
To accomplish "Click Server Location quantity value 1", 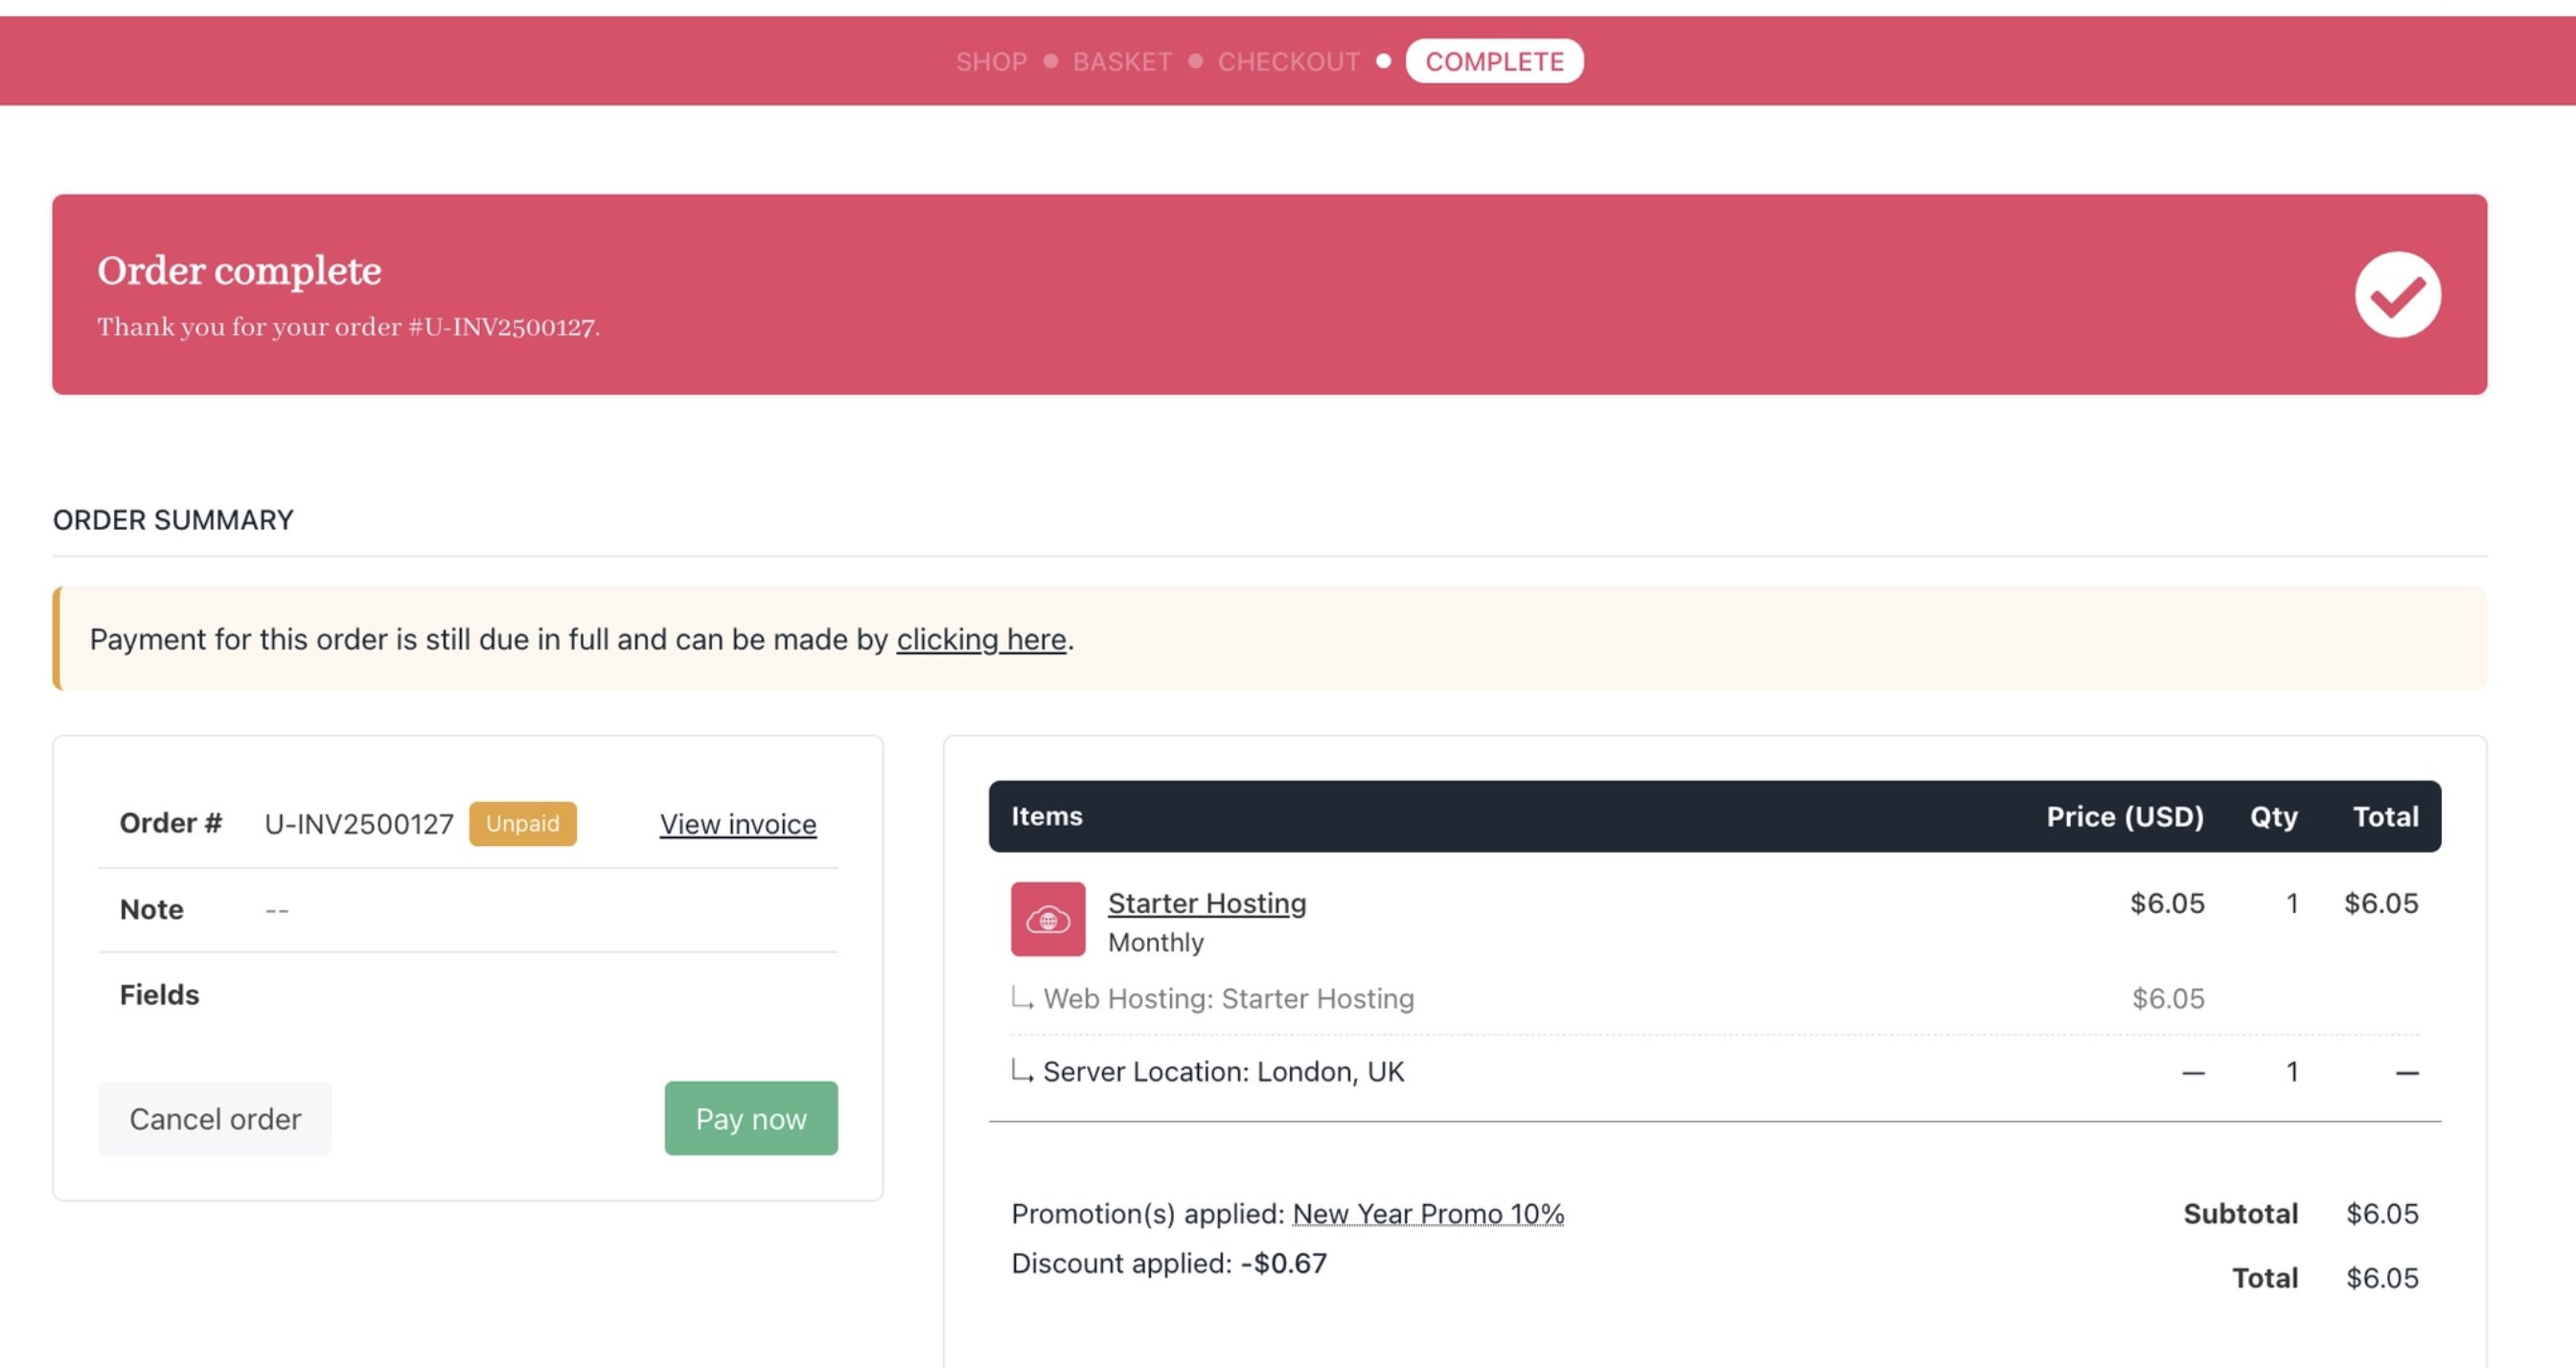I will coord(2291,1071).
